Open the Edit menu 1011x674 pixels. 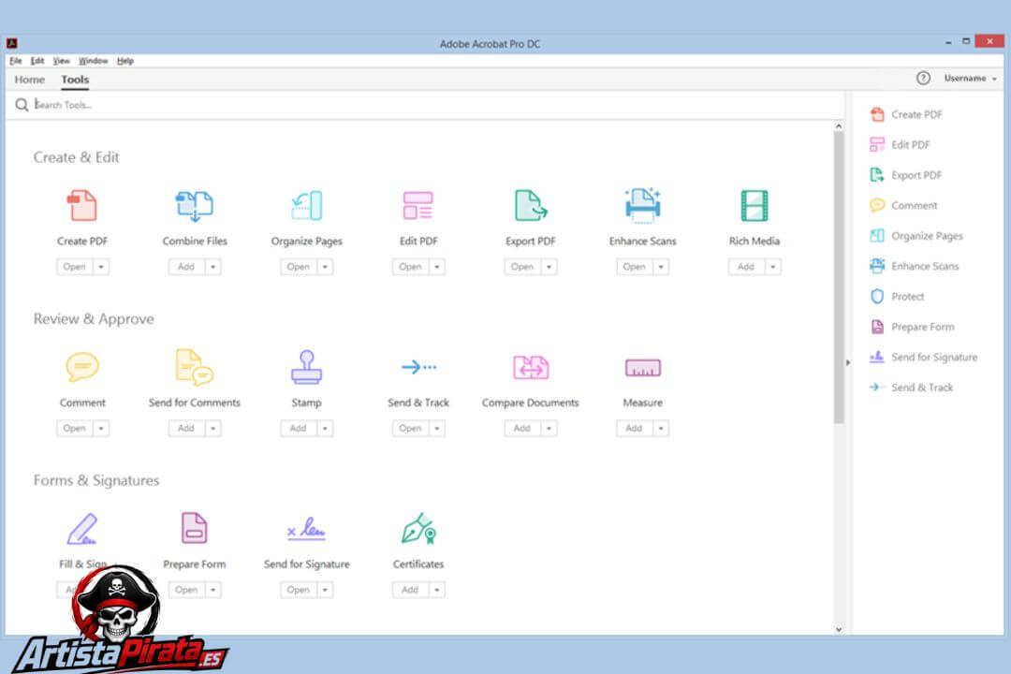coord(37,61)
